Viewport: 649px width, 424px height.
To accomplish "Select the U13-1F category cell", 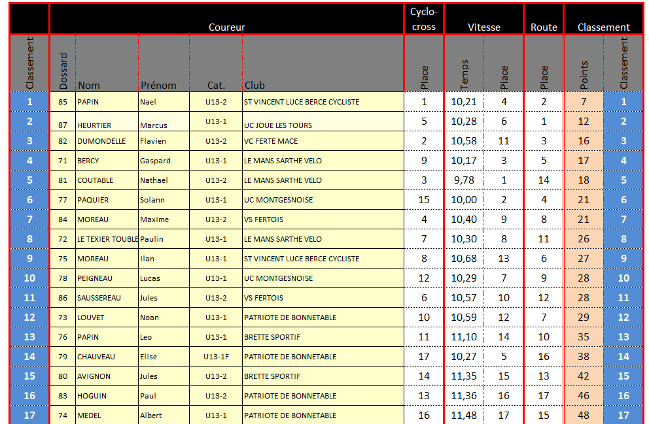I will click(x=216, y=357).
